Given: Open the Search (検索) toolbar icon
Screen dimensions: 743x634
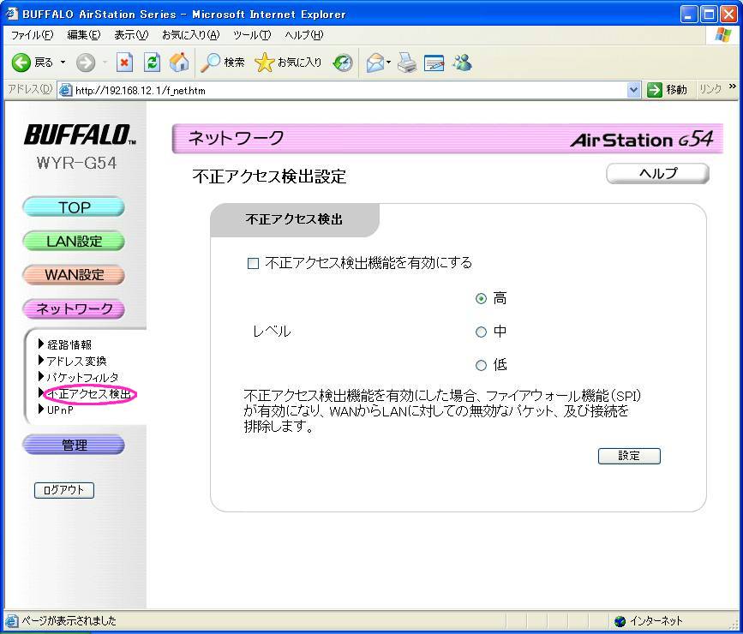Looking at the screenshot, I should tap(223, 63).
